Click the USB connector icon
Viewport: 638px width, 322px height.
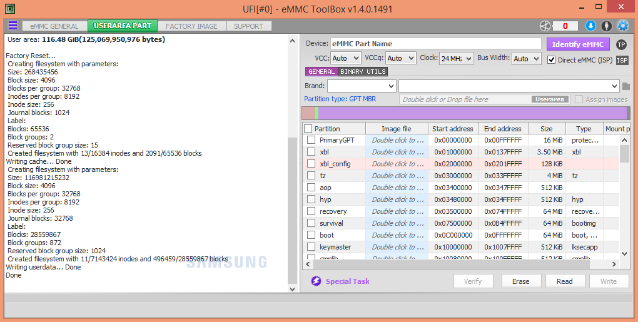[607, 26]
